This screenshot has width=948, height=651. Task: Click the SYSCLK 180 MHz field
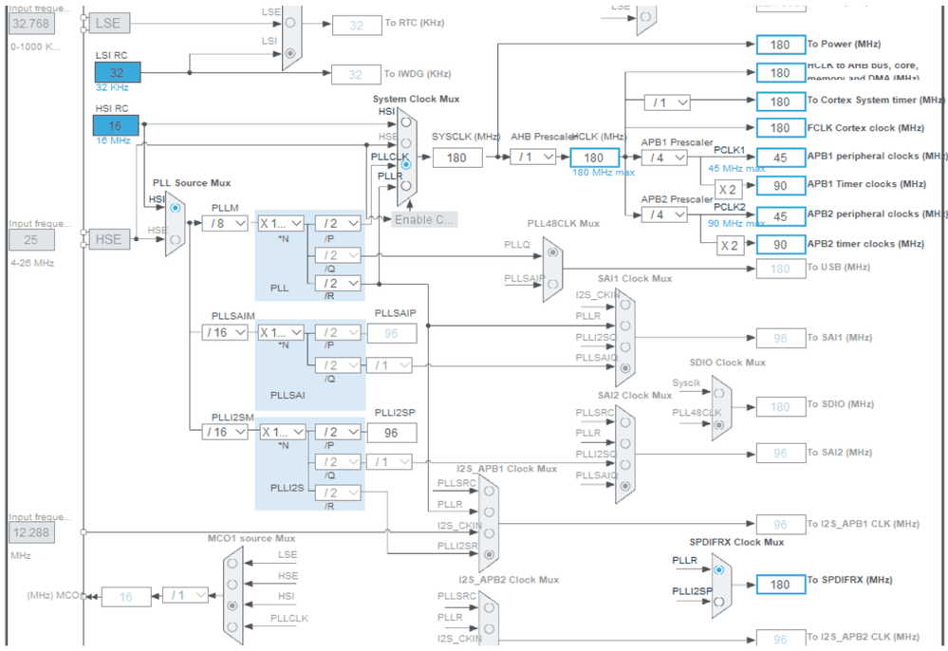[457, 158]
